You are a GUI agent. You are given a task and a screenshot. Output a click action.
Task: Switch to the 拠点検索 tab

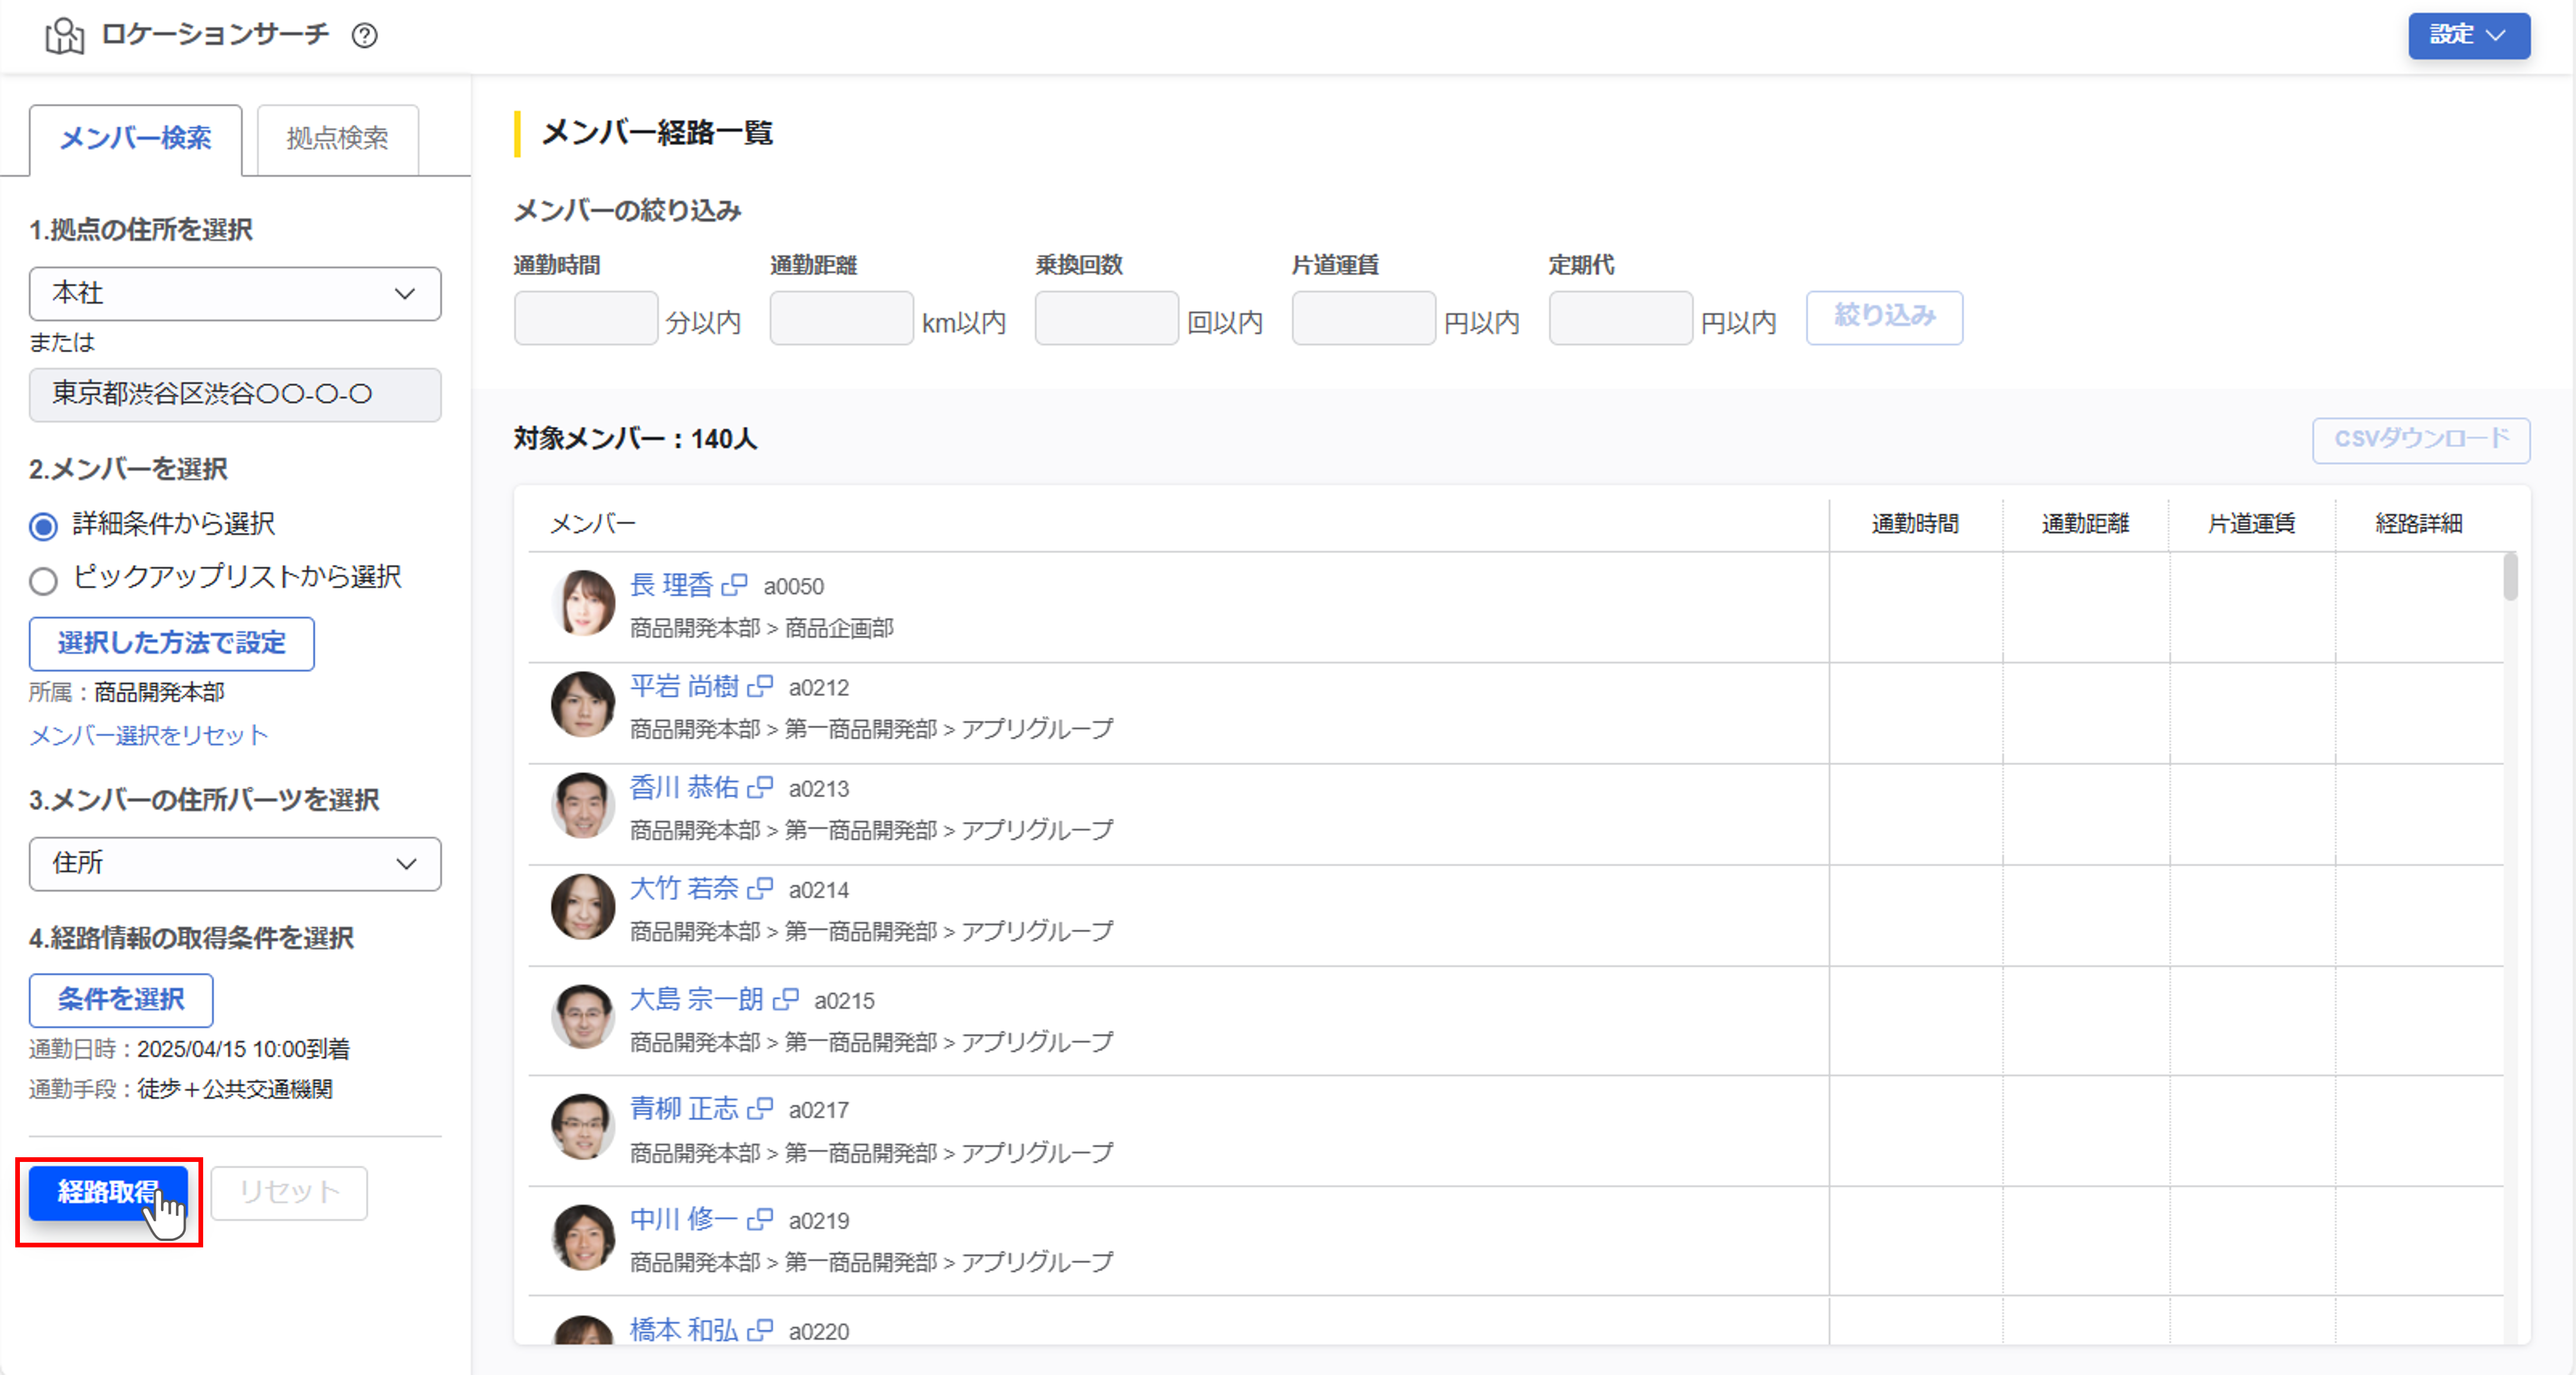pyautogui.click(x=336, y=139)
